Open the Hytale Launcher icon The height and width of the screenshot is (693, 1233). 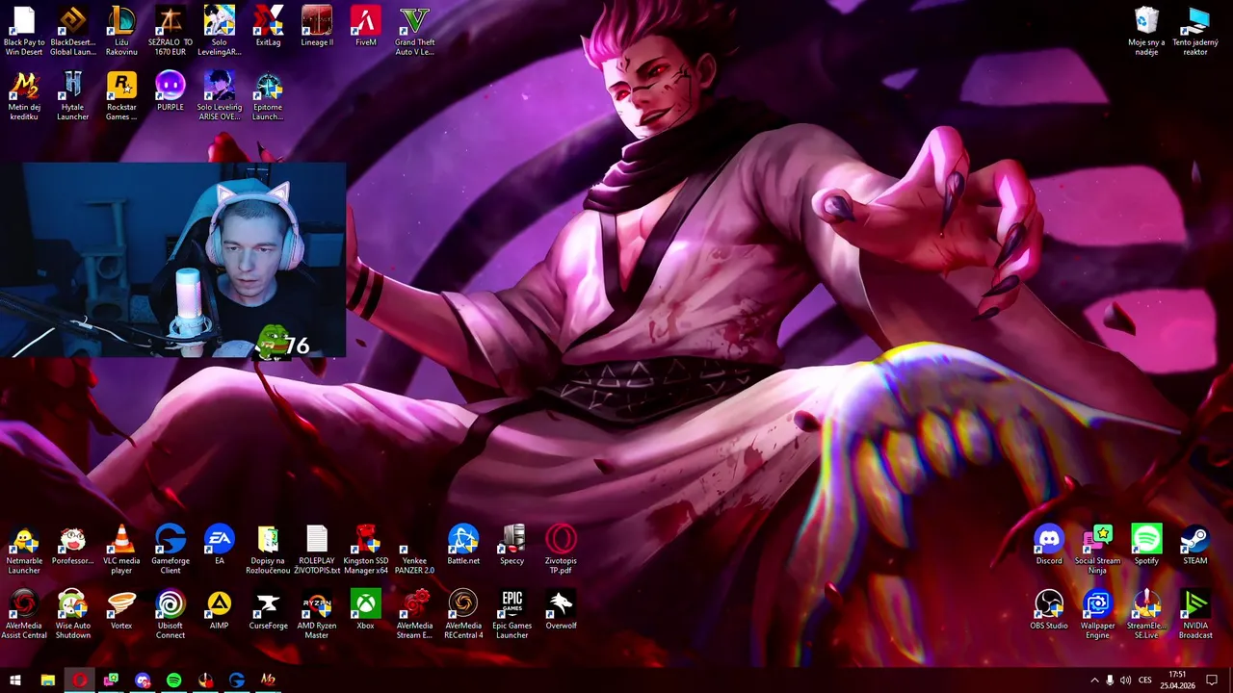(x=72, y=96)
